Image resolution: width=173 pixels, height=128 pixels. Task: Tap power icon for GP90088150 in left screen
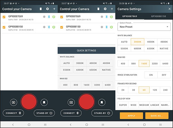click(x=54, y=27)
